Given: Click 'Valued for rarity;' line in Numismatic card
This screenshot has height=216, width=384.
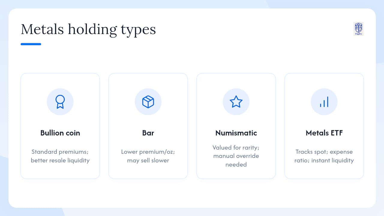Looking at the screenshot, I should [236, 148].
